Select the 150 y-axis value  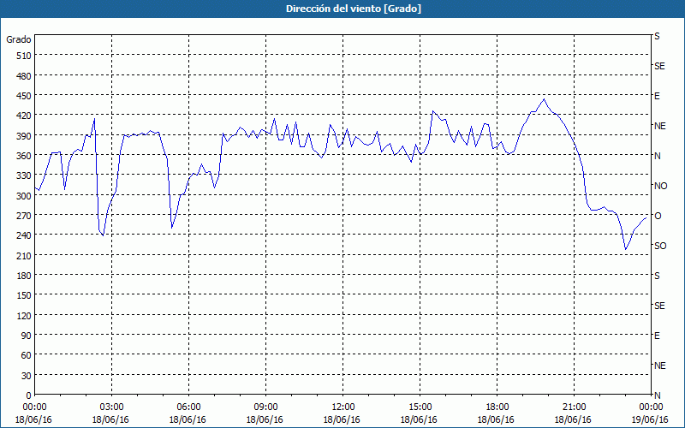tap(25, 295)
